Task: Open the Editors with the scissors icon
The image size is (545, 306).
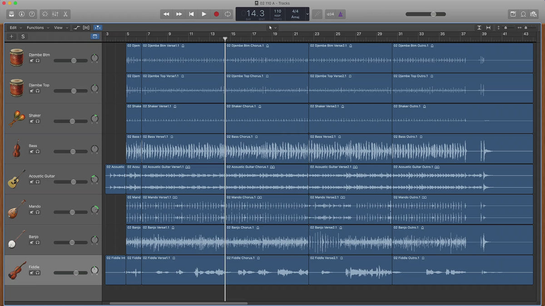Action: coord(65,14)
